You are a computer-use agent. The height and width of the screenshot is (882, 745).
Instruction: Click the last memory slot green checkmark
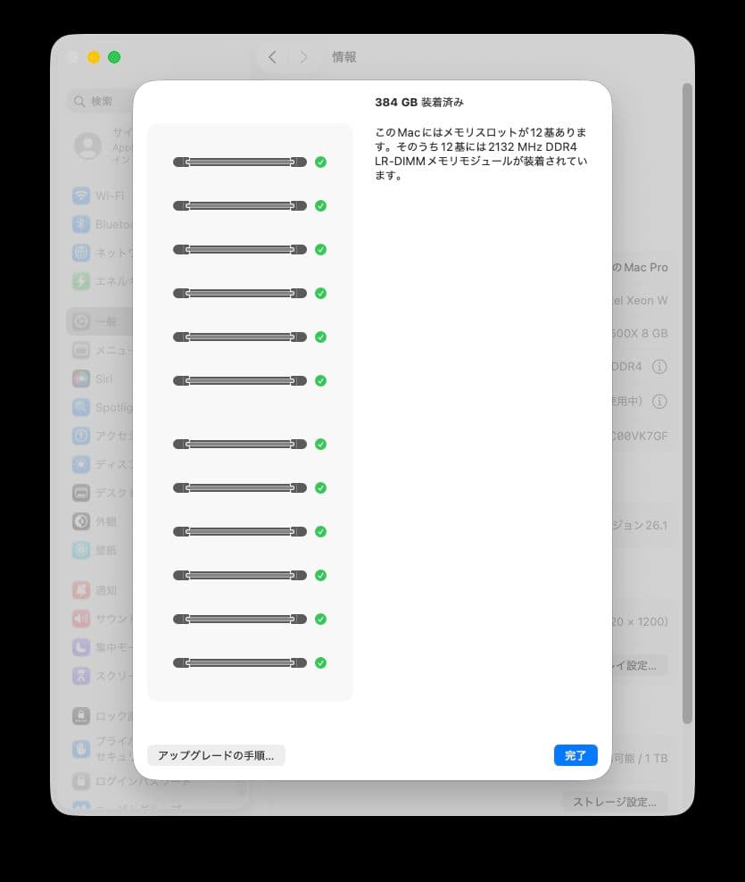coord(320,662)
